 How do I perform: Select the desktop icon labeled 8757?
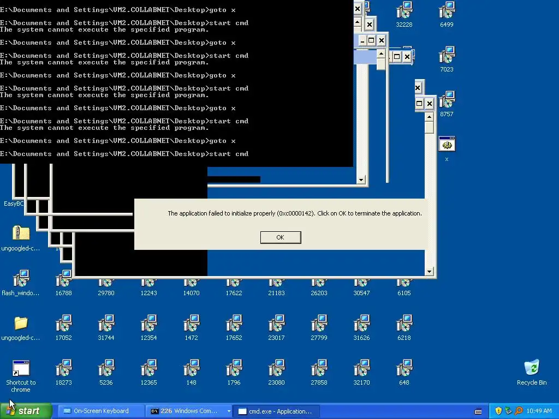point(447,104)
